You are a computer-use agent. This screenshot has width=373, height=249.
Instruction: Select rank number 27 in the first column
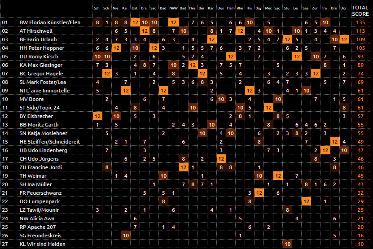click(x=5, y=244)
